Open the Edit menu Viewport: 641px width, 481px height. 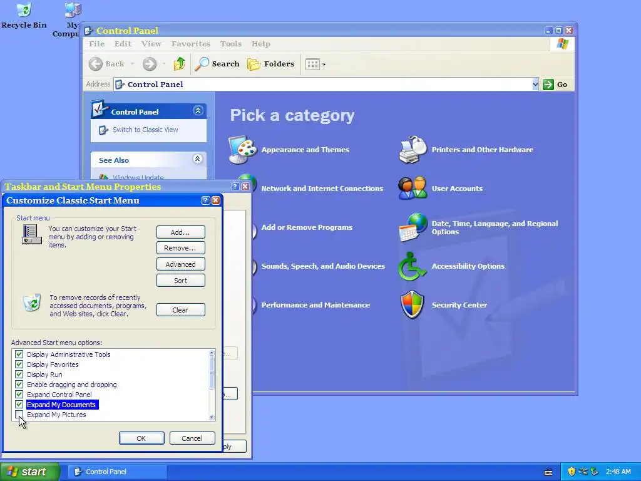[123, 44]
